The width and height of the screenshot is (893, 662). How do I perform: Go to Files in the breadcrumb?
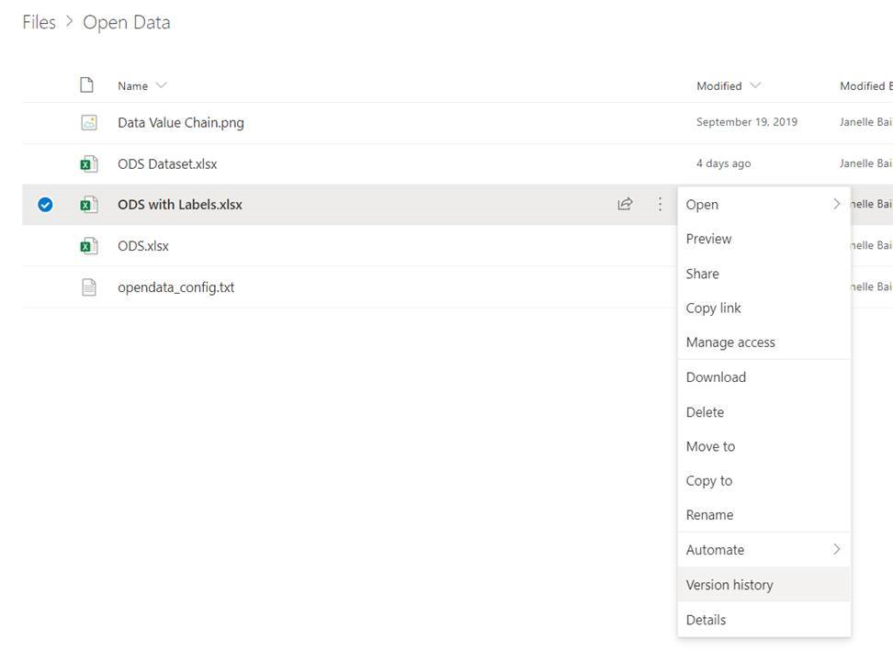(40, 22)
